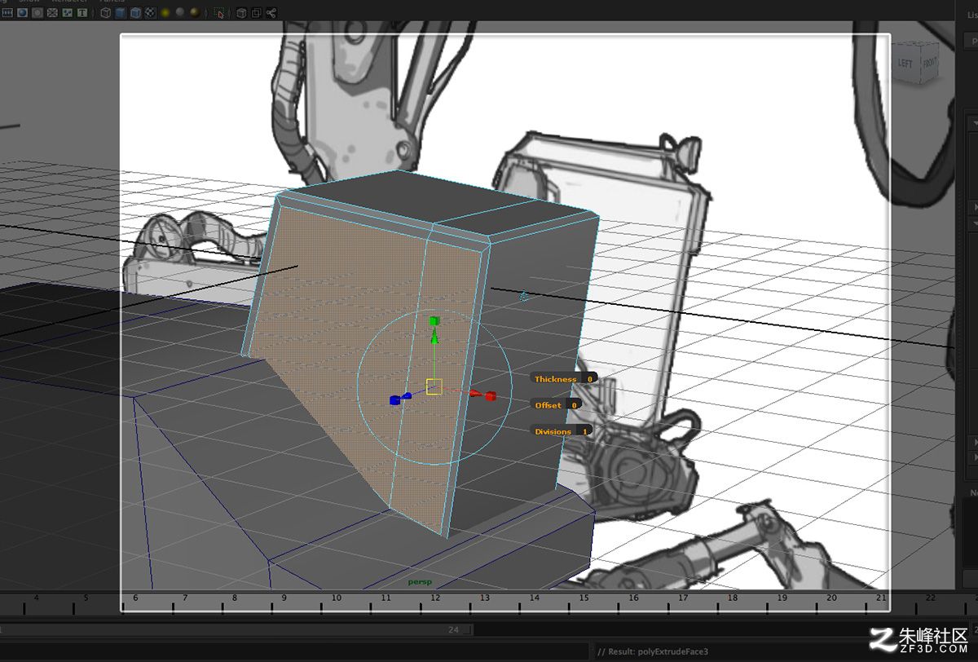The width and height of the screenshot is (978, 662).
Task: Toggle X-ray active components icon
Action: tap(256, 12)
